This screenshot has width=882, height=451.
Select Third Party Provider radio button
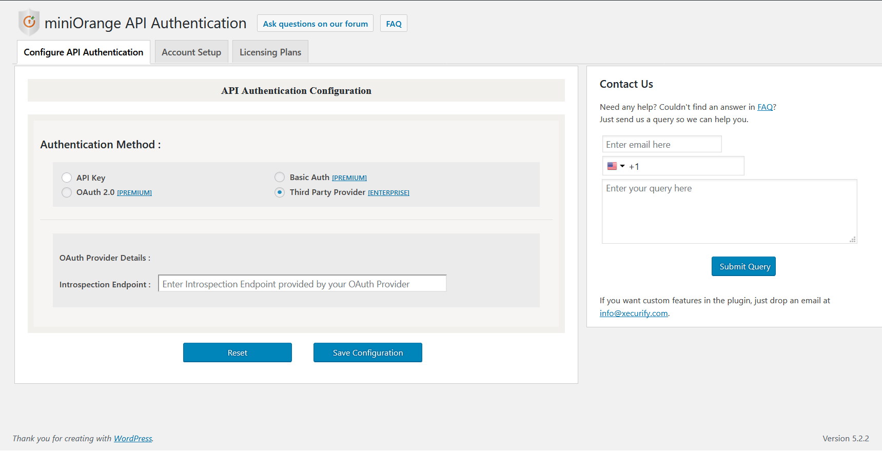click(280, 192)
